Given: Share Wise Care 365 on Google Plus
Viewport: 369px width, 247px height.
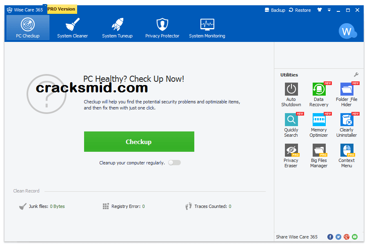Looking at the screenshot, I should pyautogui.click(x=347, y=237).
